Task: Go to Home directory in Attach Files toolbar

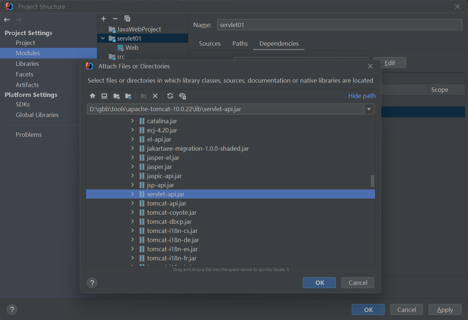Action: pos(93,96)
